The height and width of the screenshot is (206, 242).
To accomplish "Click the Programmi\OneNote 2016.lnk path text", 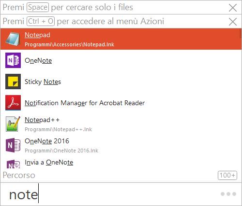I will 61,151.
